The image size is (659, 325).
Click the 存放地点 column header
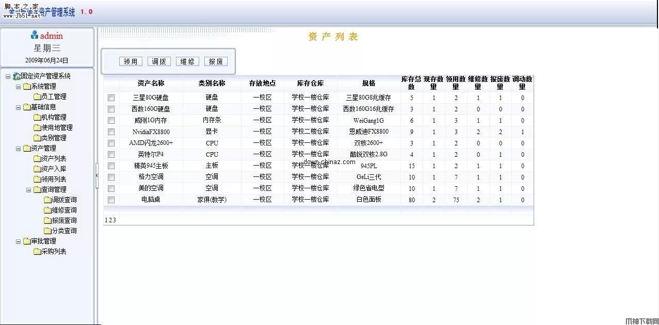262,83
